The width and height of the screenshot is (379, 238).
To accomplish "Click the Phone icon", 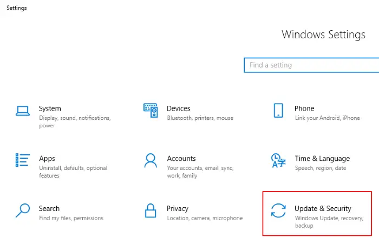I will point(278,111).
